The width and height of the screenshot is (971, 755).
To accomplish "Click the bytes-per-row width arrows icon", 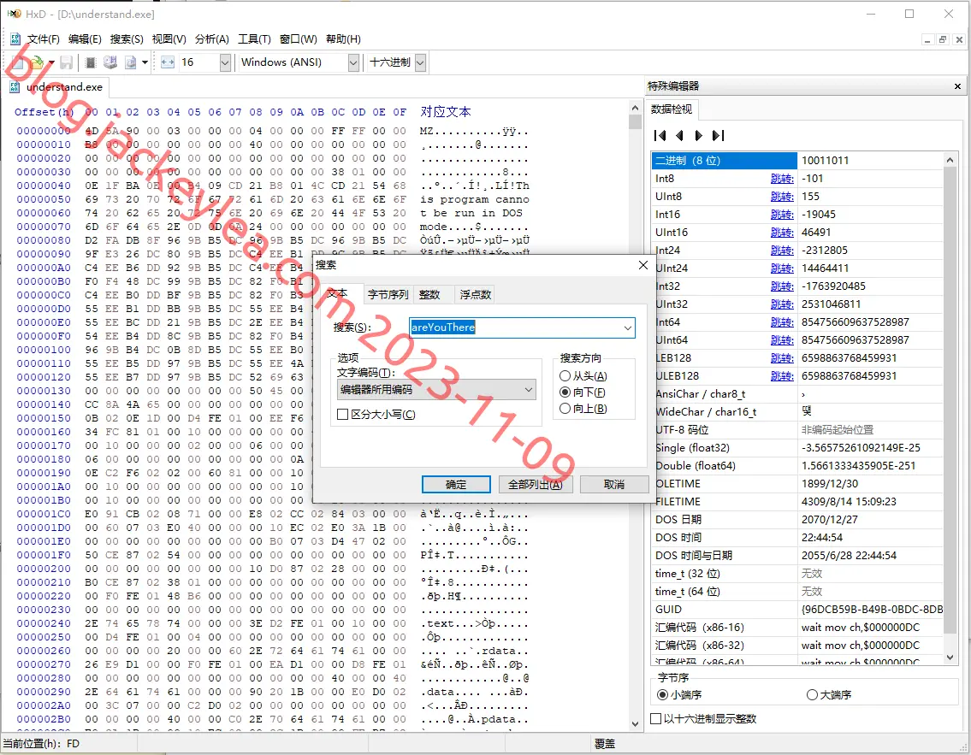I will [167, 62].
